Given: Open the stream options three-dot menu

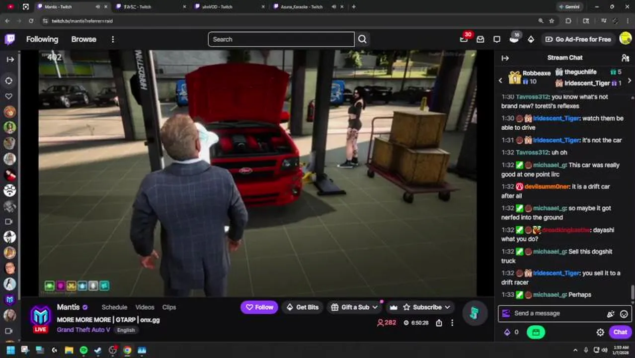Looking at the screenshot, I should point(452,323).
